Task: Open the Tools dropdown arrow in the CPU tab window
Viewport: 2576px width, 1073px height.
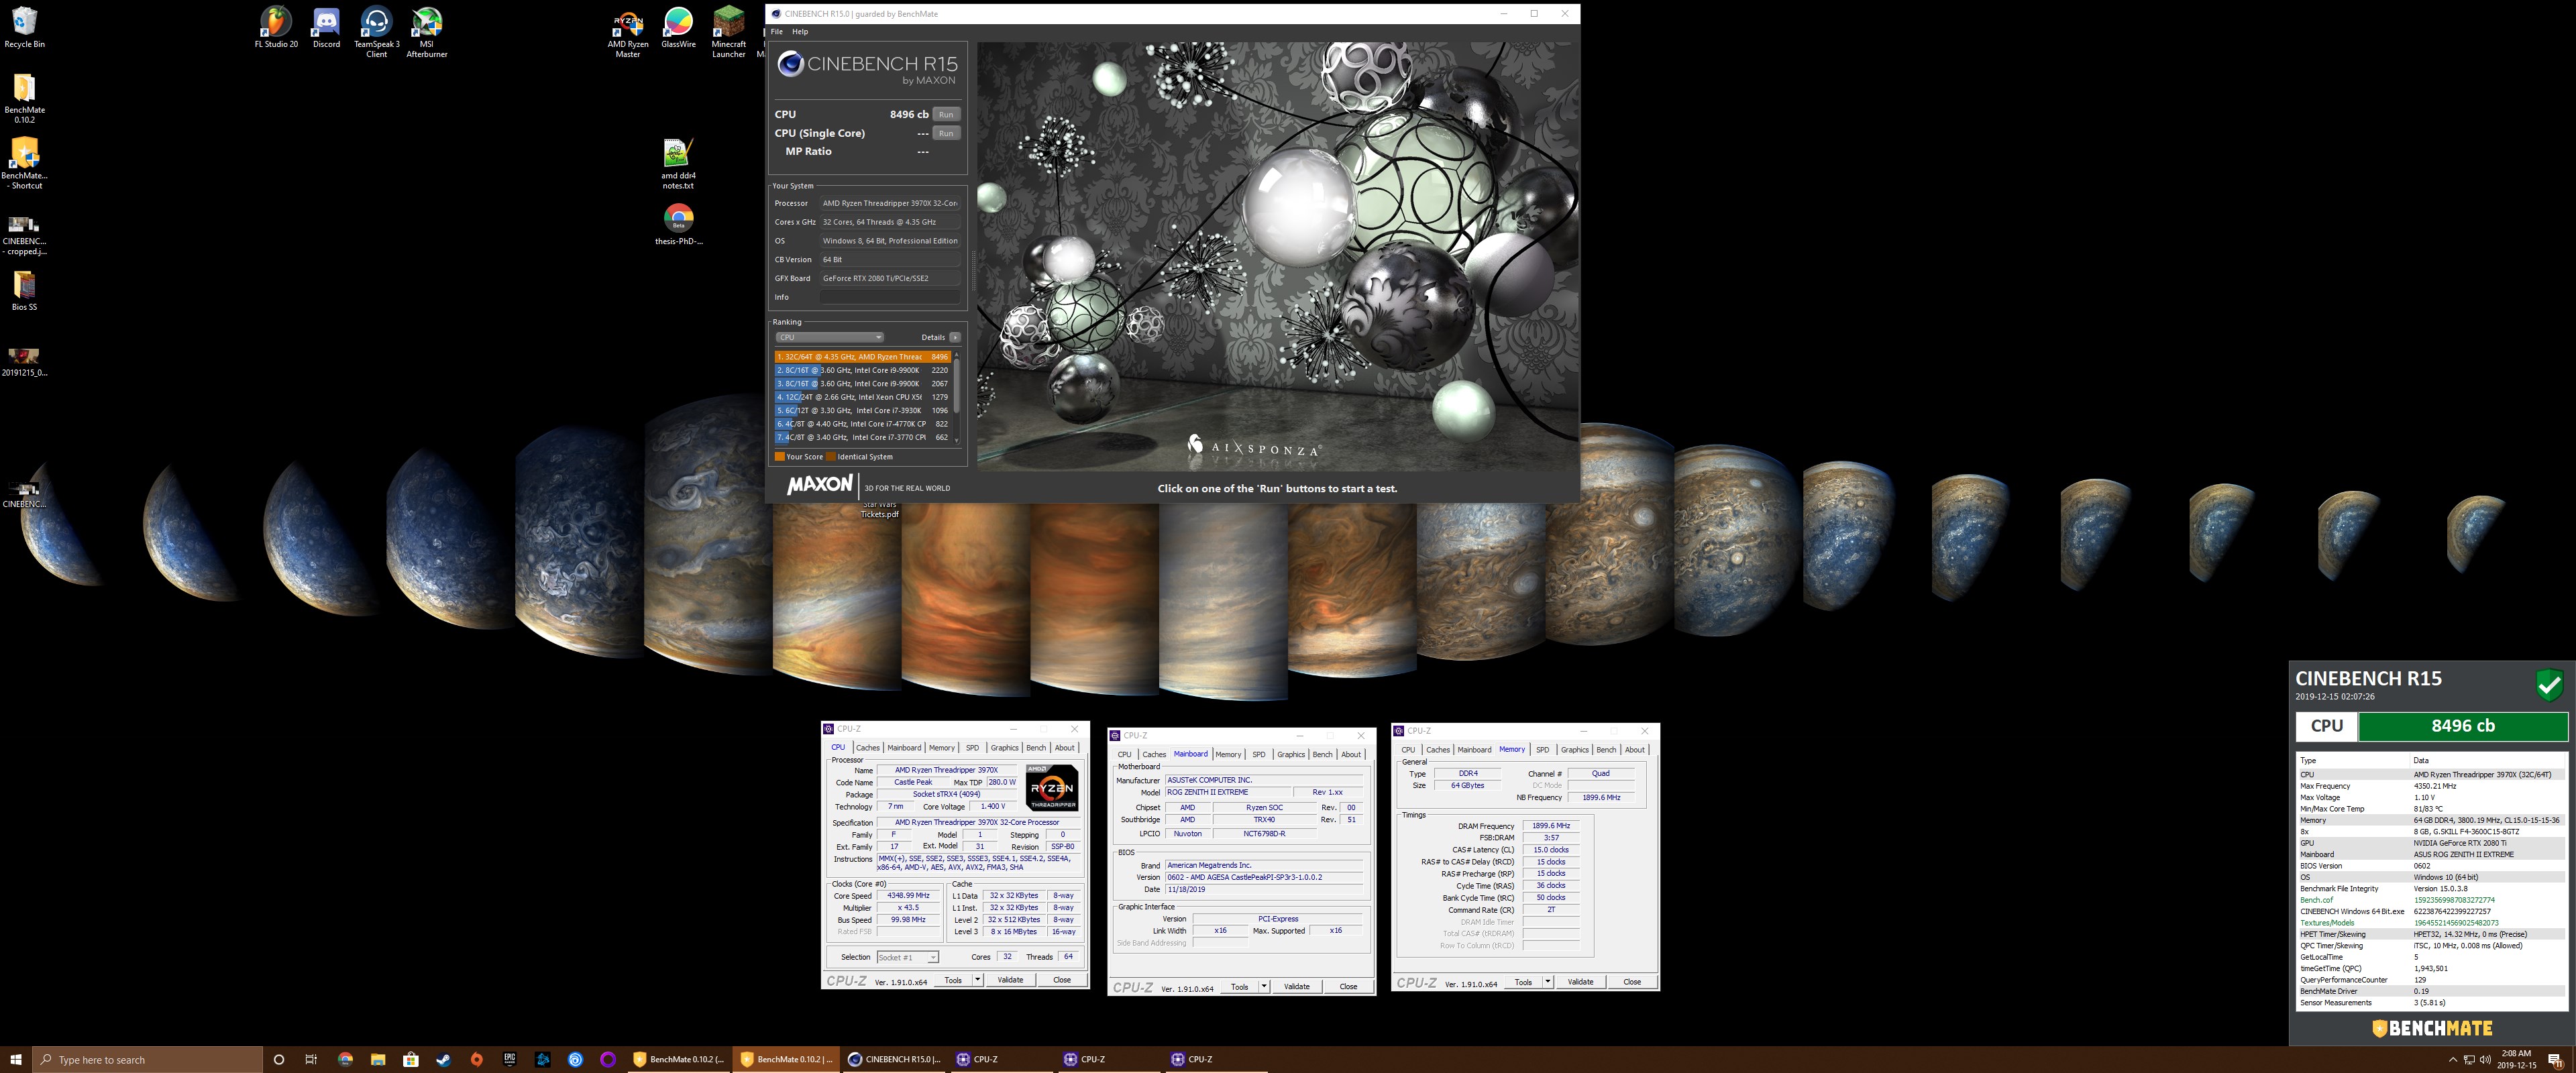Action: tap(977, 980)
